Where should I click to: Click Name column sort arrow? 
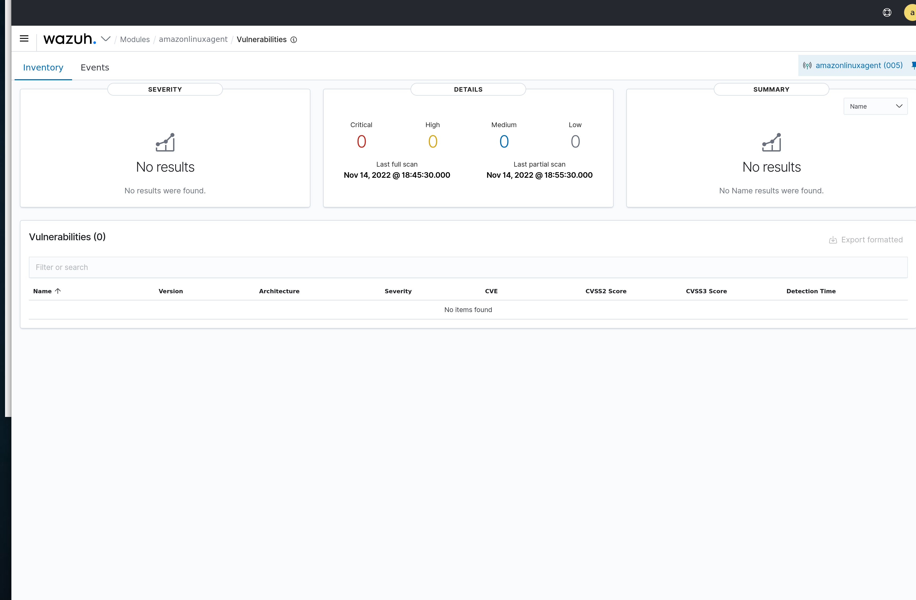click(58, 291)
